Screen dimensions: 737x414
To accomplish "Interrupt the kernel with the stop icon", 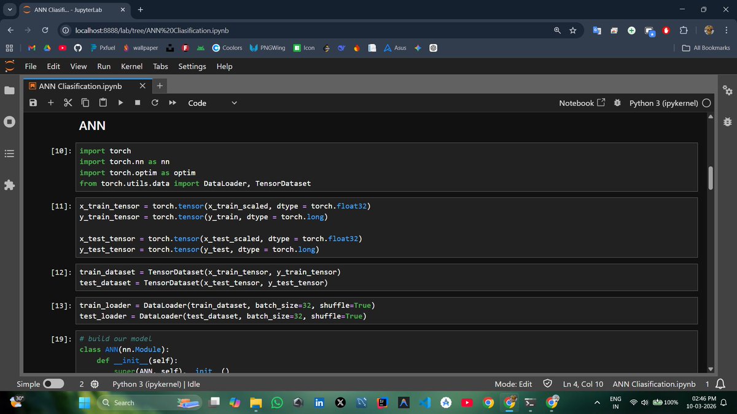I will [138, 103].
